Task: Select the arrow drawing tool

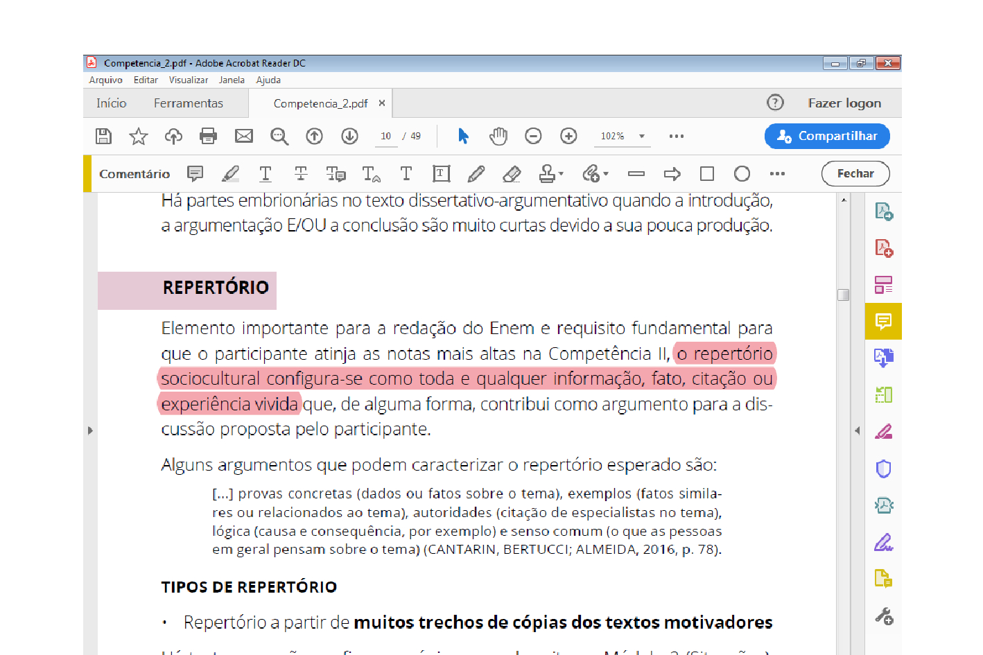Action: (x=672, y=173)
